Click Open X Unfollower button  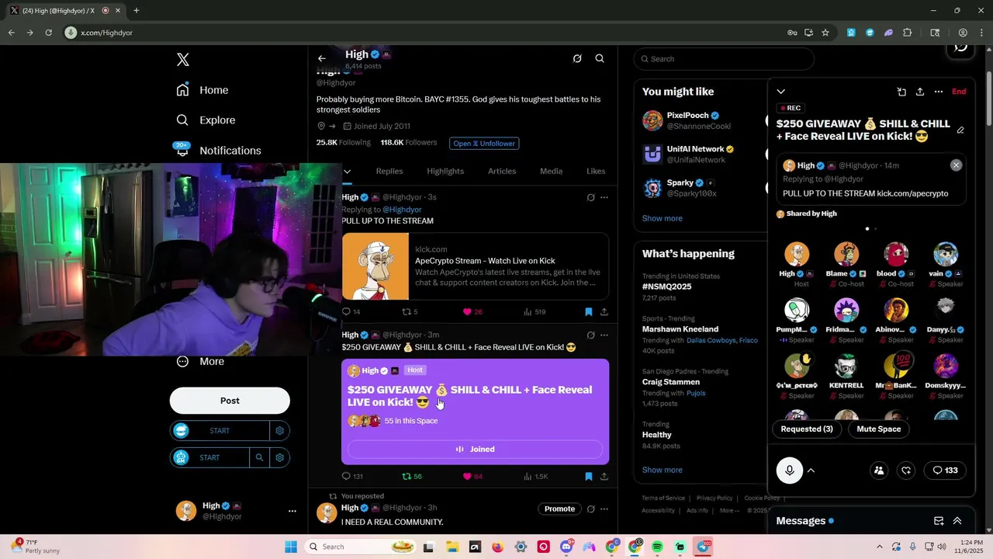pyautogui.click(x=484, y=144)
